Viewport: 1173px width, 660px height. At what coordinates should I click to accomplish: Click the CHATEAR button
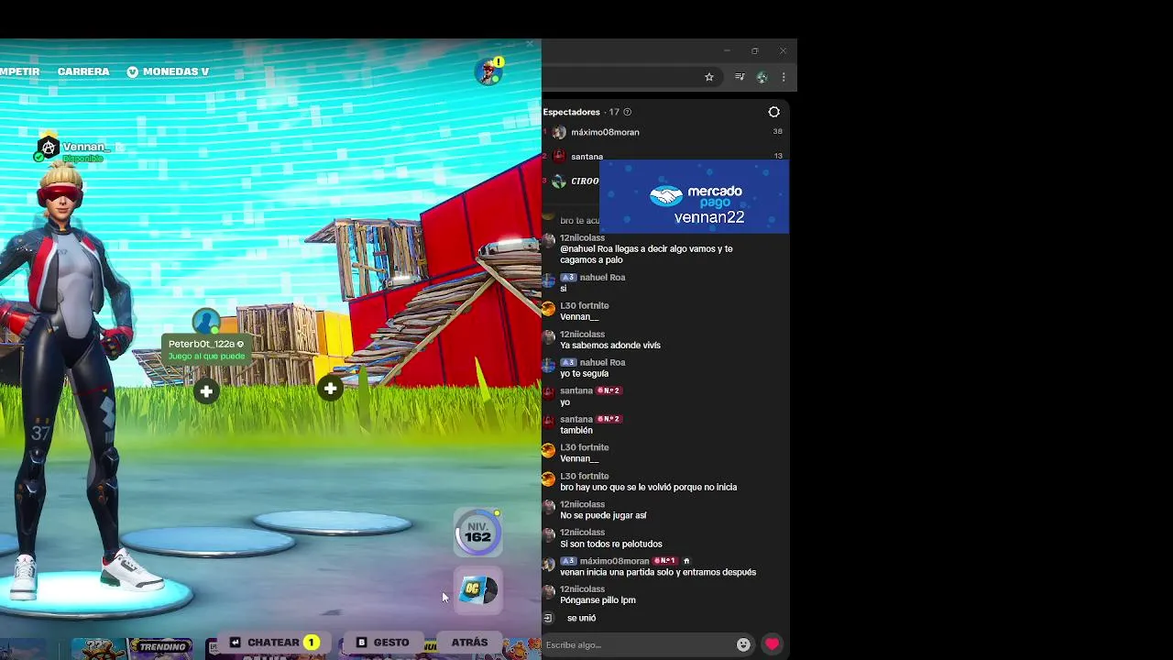[273, 643]
